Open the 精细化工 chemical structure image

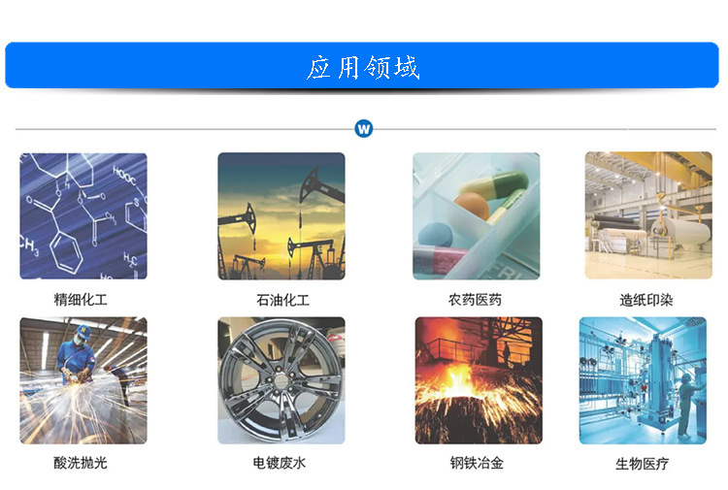[83, 216]
